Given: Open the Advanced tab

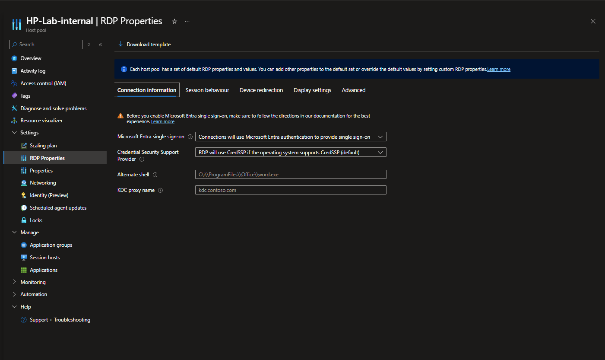Looking at the screenshot, I should pos(354,90).
